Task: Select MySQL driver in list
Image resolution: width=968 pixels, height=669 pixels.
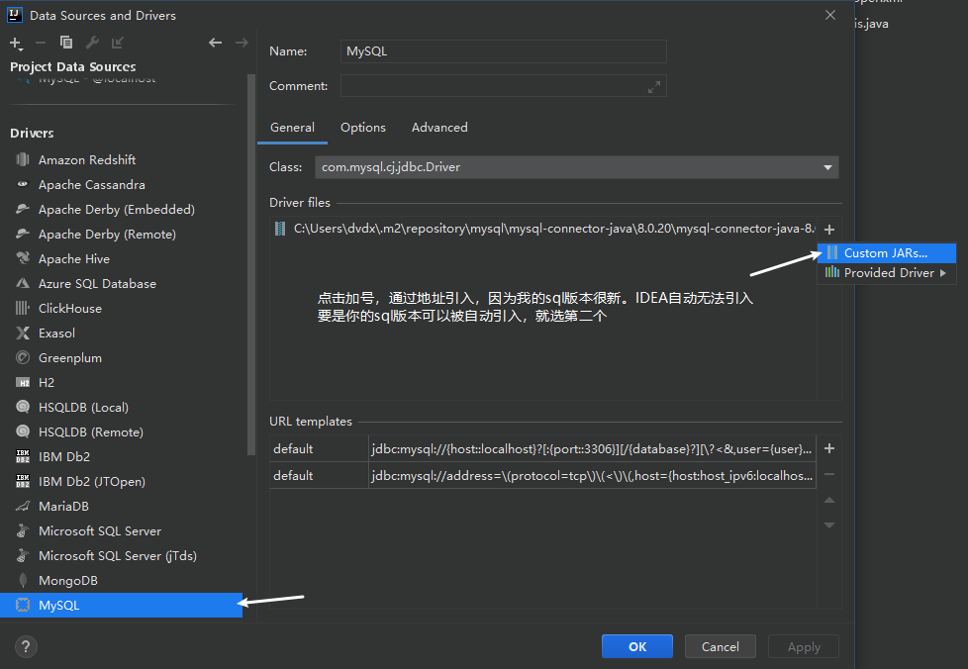Action: 121,605
